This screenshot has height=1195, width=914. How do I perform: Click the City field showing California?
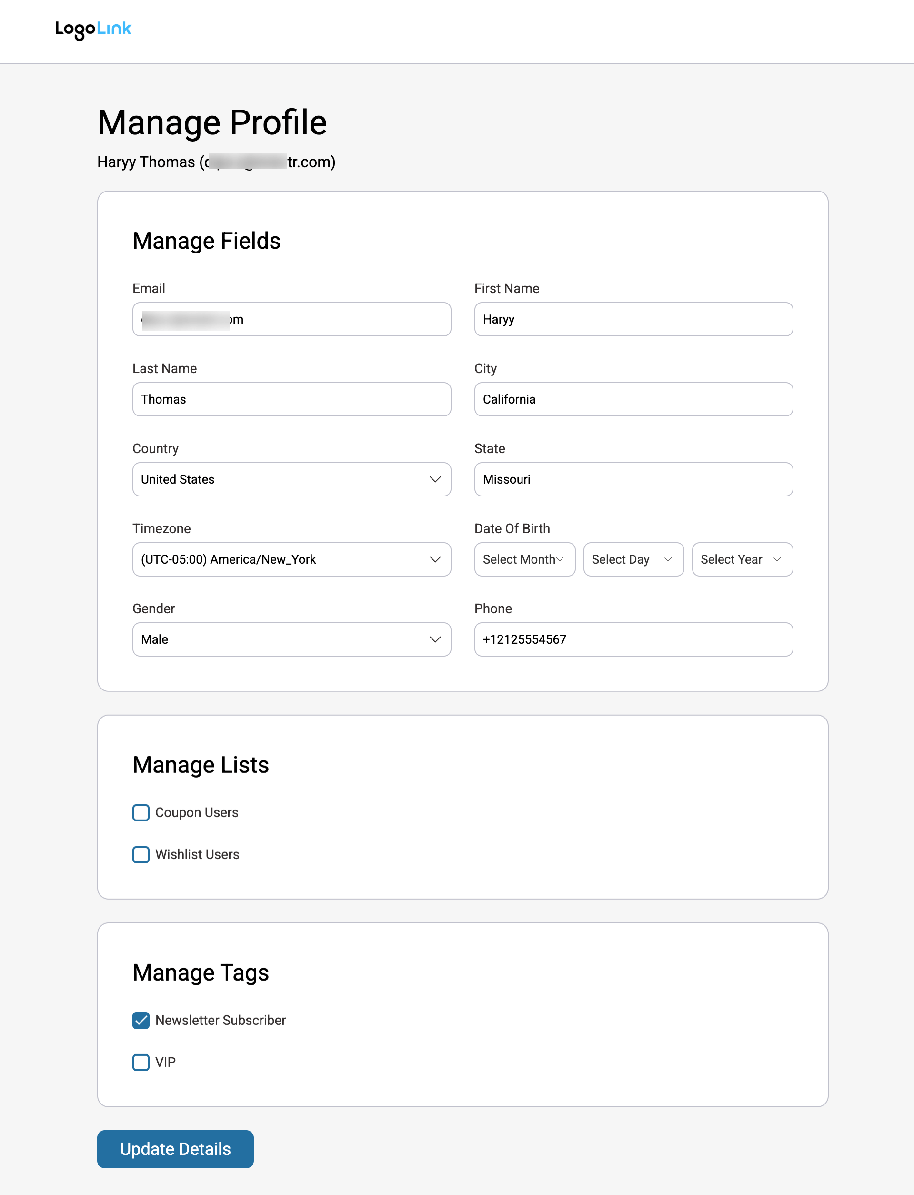coord(633,399)
